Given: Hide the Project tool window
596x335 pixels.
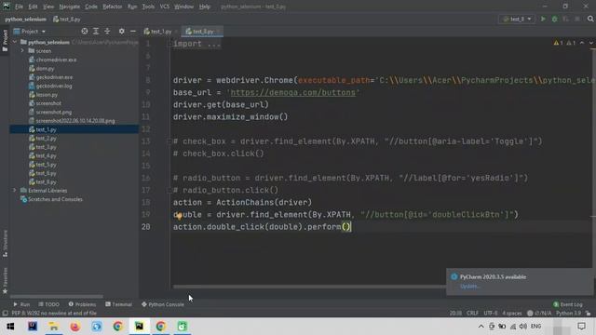Looking at the screenshot, I should [133, 31].
